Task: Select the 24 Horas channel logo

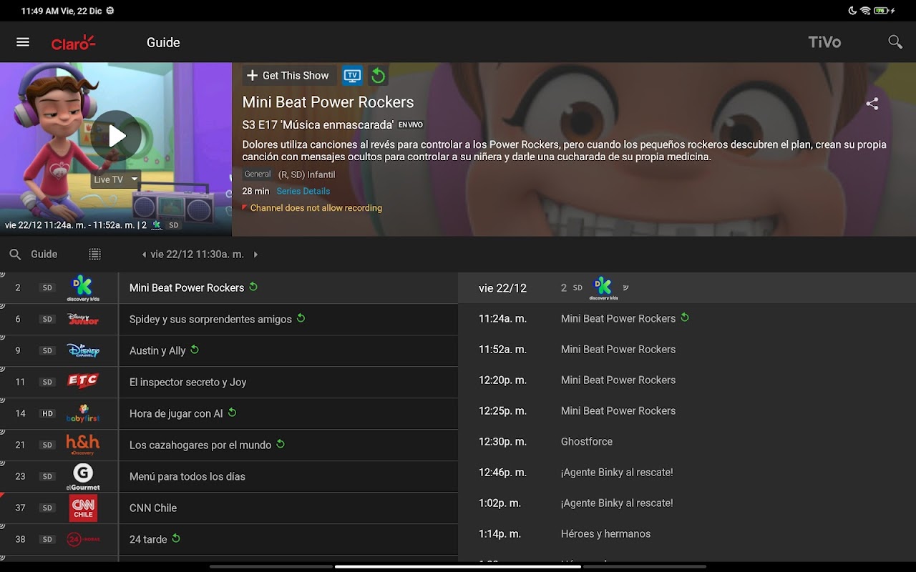Action: (x=83, y=539)
